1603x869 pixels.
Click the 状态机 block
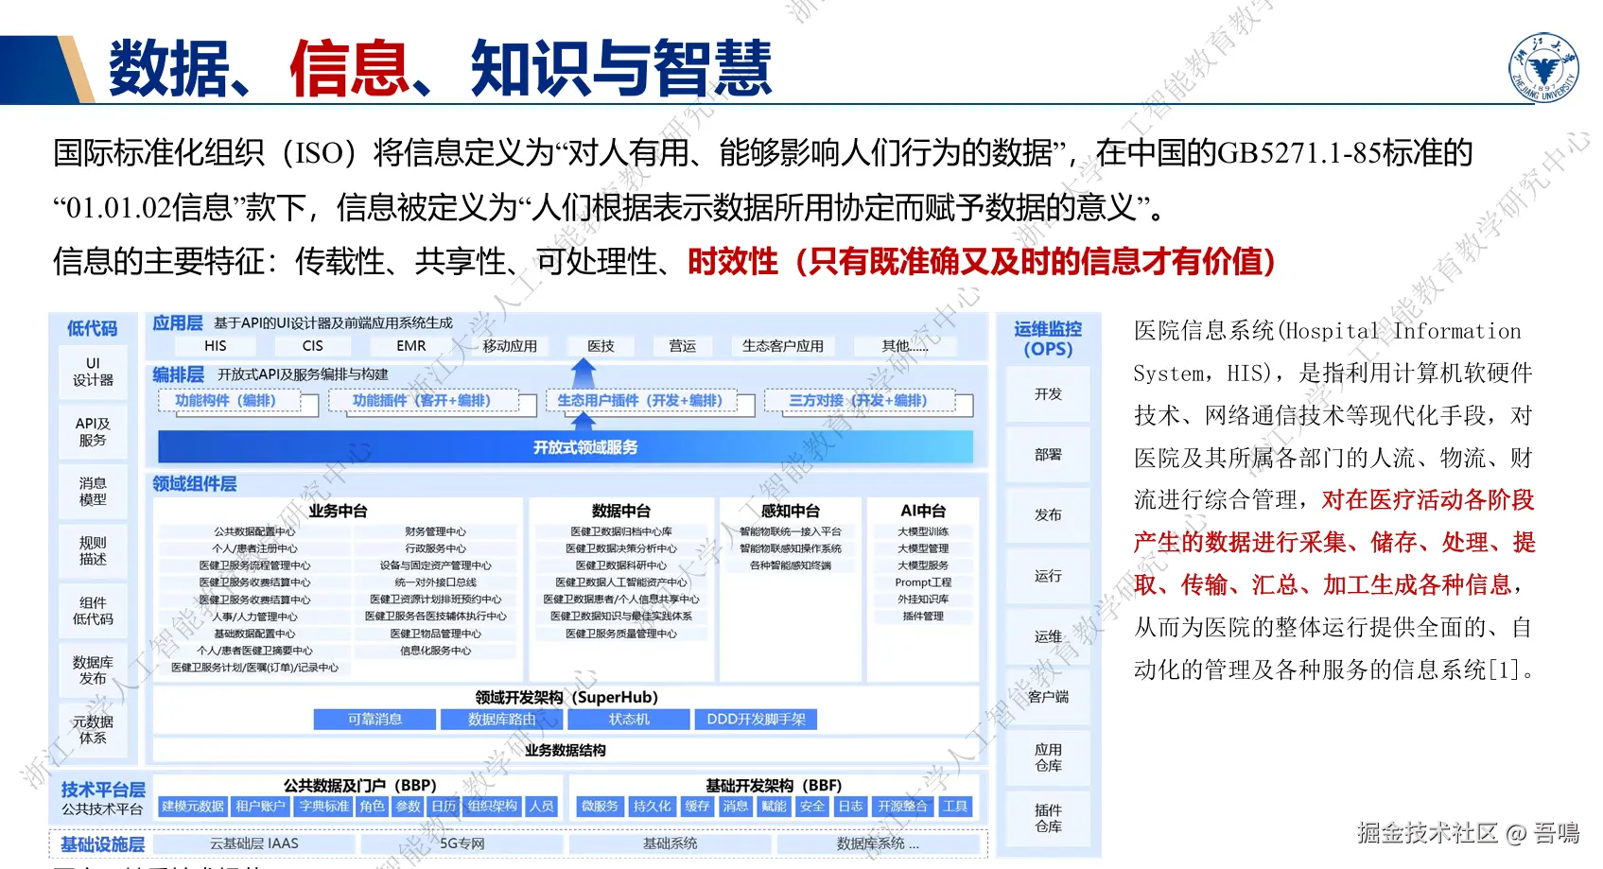pos(629,720)
